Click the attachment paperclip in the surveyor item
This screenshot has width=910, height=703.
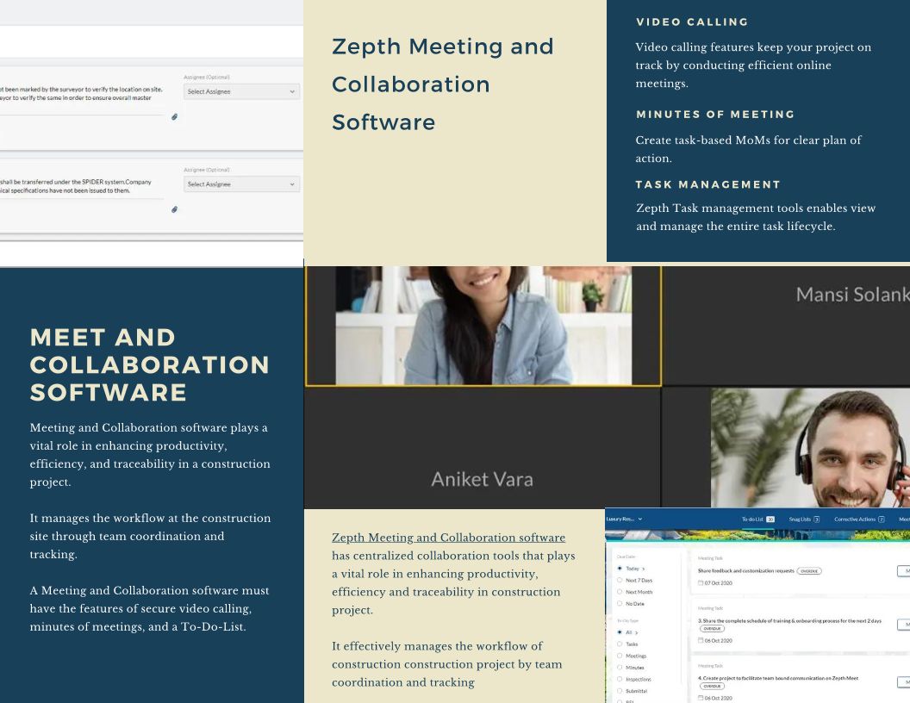pyautogui.click(x=174, y=117)
